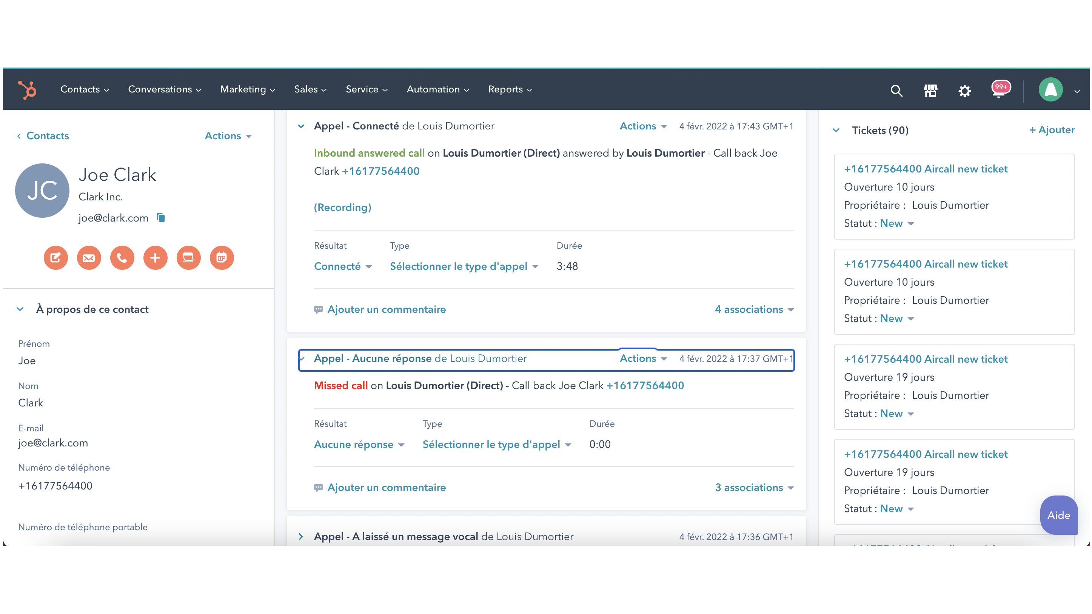Click the Joe Clark contact name heading
This screenshot has height=614, width=1092.
[x=117, y=175]
